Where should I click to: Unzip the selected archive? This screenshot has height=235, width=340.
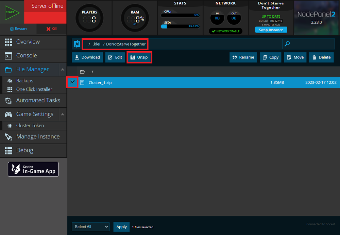tap(139, 57)
